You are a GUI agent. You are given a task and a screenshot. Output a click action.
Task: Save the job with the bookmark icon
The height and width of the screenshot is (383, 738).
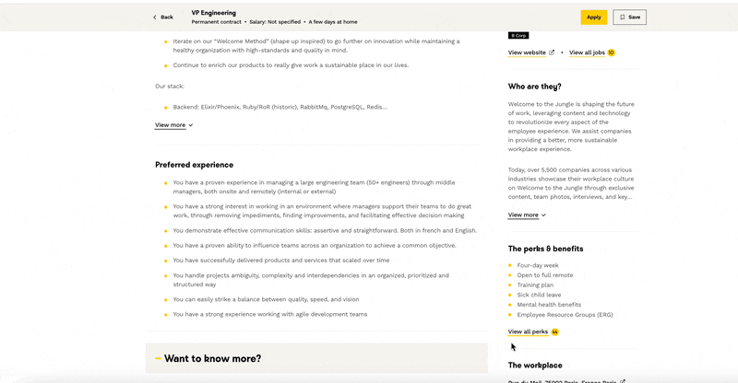(630, 17)
